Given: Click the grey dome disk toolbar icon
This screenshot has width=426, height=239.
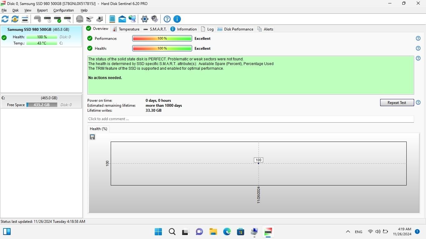Looking at the screenshot, I should (80, 19).
